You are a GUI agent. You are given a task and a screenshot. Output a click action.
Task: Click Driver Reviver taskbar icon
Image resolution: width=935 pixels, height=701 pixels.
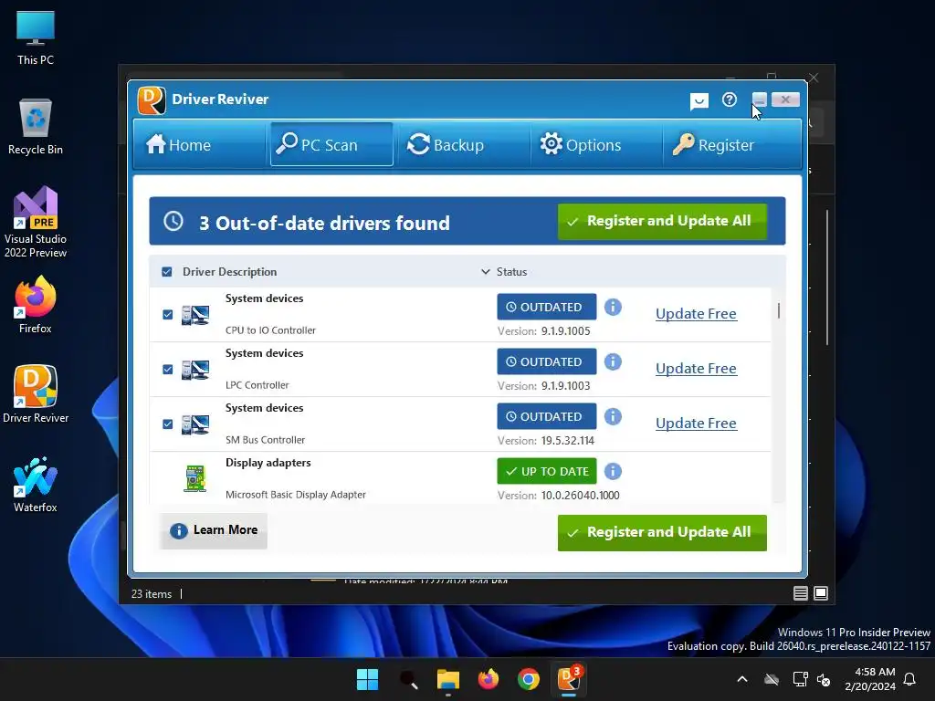coord(569,679)
